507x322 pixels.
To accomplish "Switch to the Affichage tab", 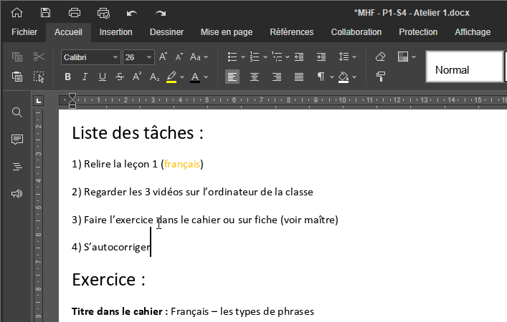I will 473,32.
